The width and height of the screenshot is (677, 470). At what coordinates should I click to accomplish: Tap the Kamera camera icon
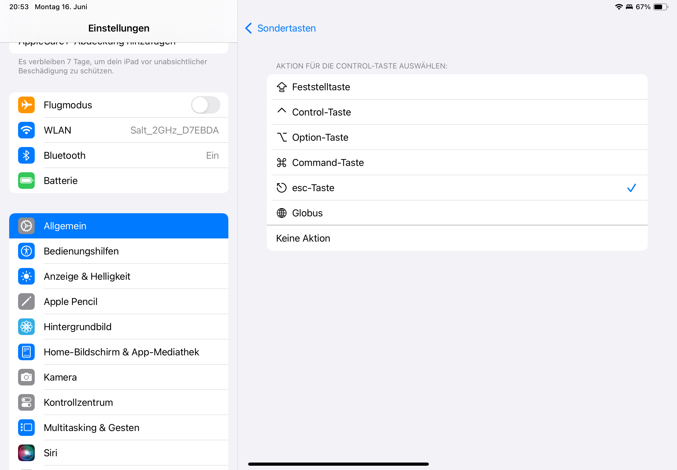26,377
